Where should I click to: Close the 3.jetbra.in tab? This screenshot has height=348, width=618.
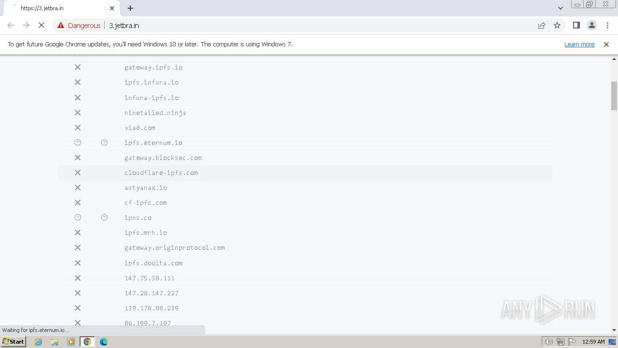[112, 8]
